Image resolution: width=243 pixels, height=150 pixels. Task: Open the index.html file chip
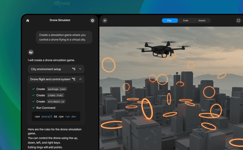tap(55, 95)
